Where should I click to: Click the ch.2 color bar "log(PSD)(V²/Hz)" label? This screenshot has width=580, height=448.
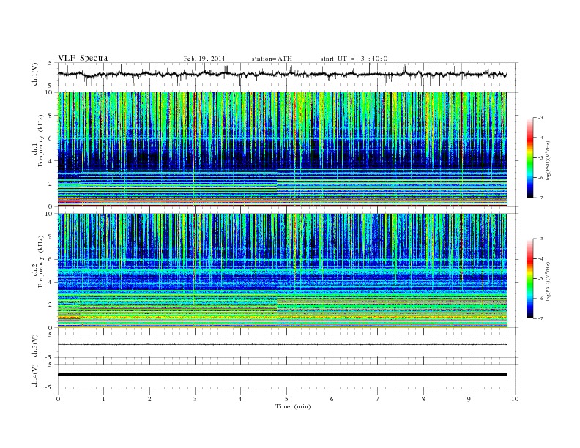[548, 281]
